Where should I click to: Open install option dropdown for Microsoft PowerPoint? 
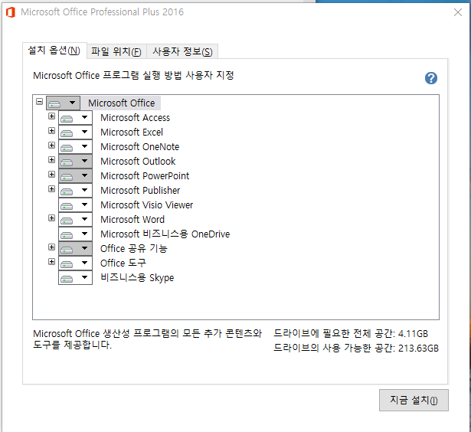75,175
